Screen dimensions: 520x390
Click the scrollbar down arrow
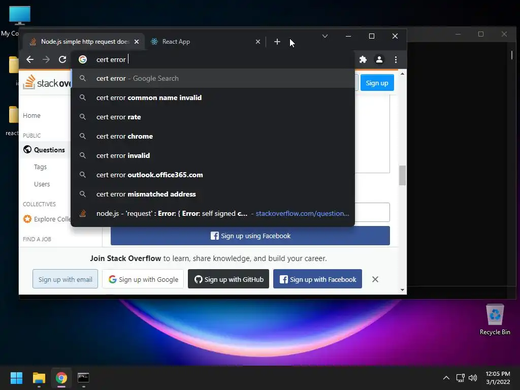[402, 290]
